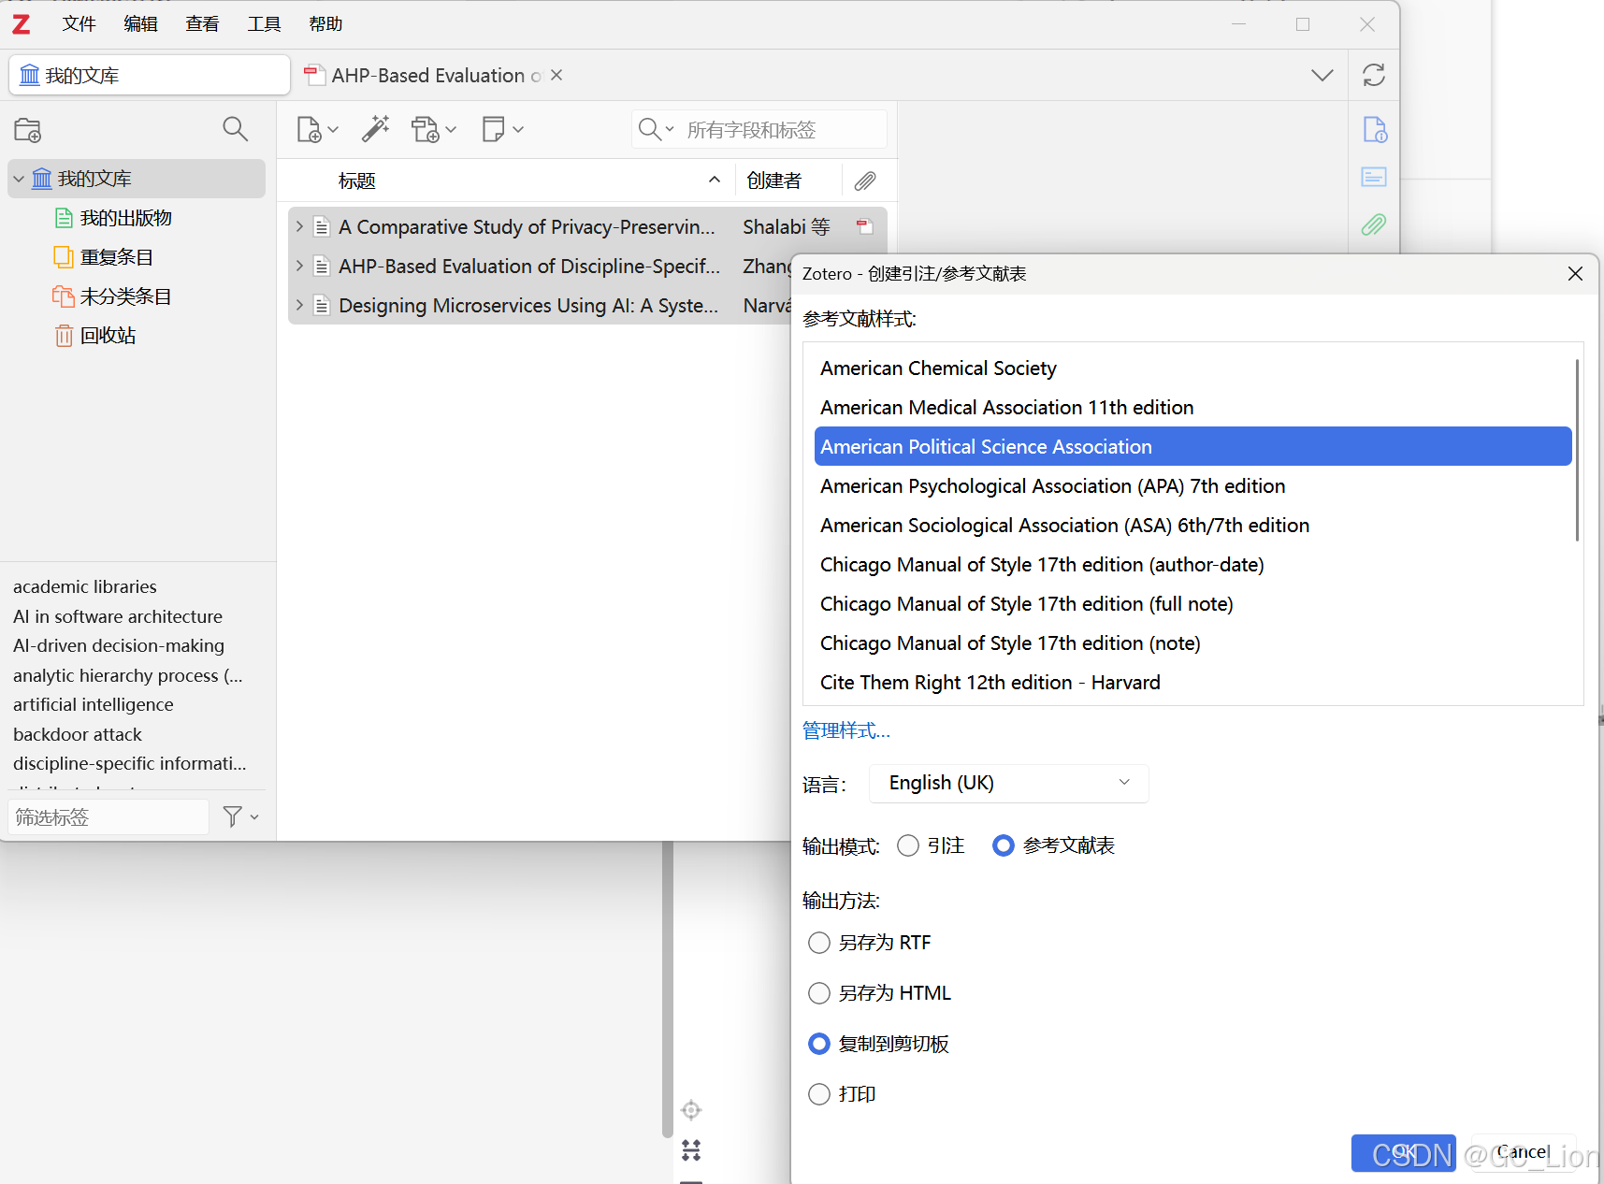Screen dimensions: 1604x1184
Task: Click the new collection icon
Action: 28,130
